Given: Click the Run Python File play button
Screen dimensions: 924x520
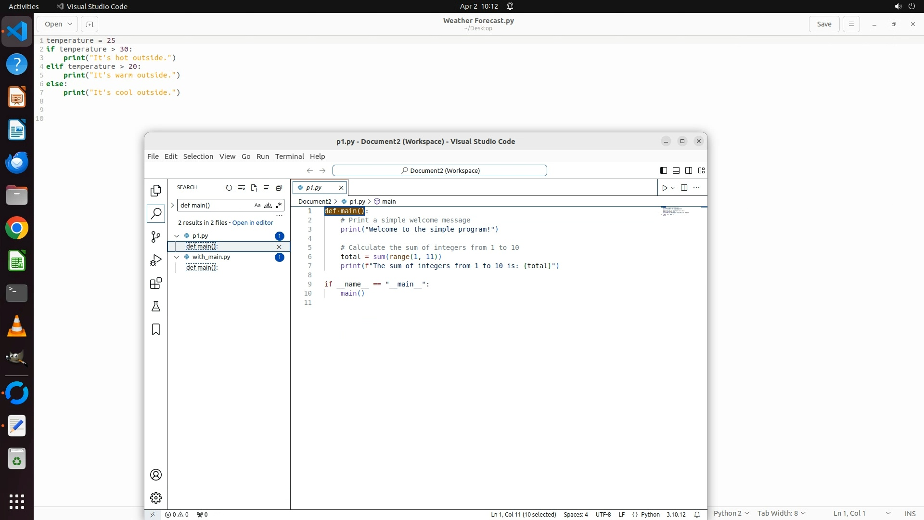Looking at the screenshot, I should coord(665,188).
